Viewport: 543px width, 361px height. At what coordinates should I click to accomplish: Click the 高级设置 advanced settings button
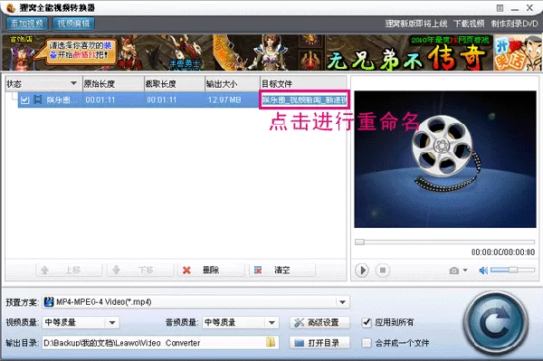click(x=319, y=323)
